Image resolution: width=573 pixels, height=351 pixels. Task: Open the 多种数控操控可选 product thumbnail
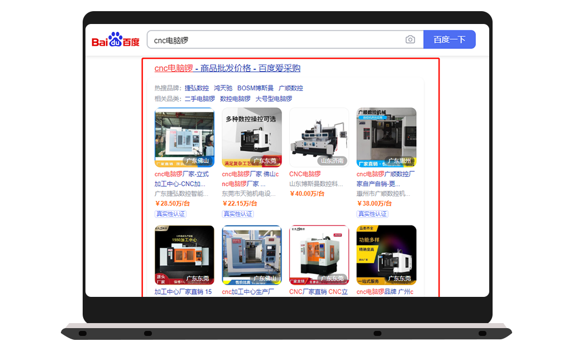251,137
